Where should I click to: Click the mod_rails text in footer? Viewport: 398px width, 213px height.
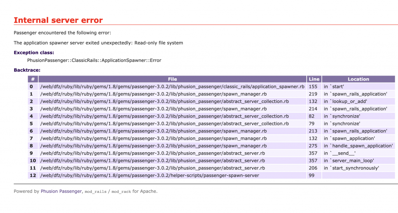coord(95,192)
